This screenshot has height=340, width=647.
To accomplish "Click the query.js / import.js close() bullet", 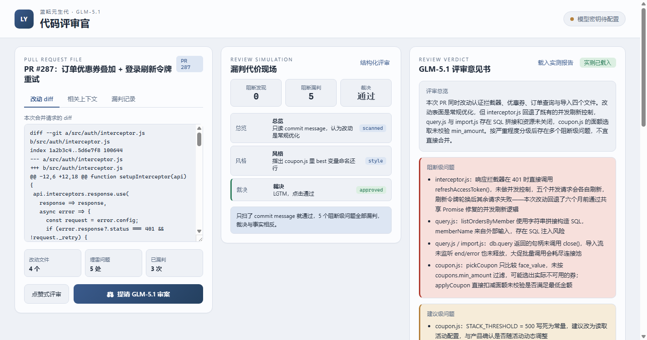I will pyautogui.click(x=519, y=248).
